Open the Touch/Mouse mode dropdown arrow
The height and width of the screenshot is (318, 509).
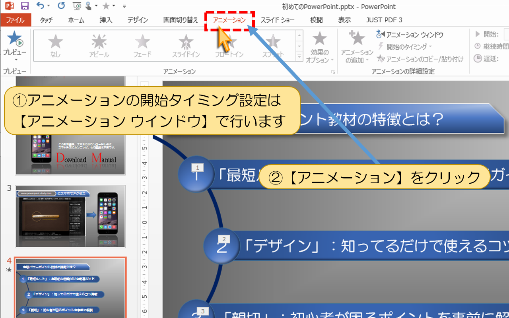pyautogui.click(x=96, y=6)
